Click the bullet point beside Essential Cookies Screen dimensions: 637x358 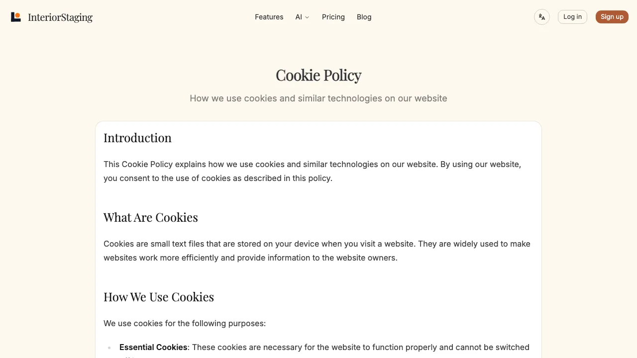(x=109, y=348)
